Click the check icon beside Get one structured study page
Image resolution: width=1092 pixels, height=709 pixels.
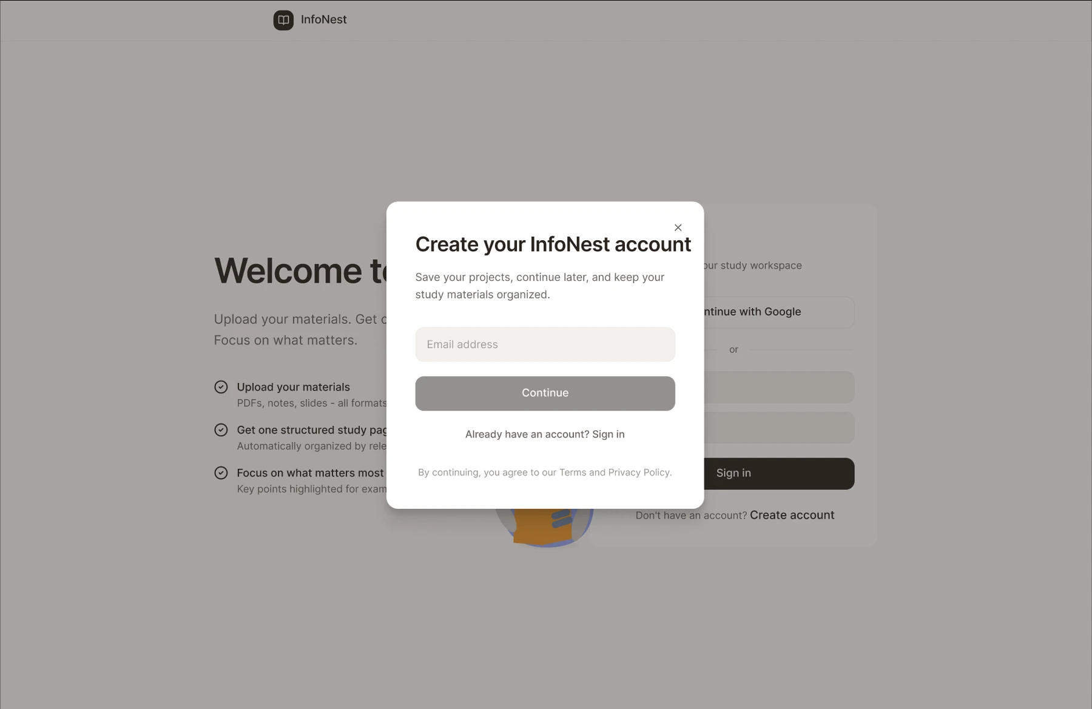(x=221, y=430)
